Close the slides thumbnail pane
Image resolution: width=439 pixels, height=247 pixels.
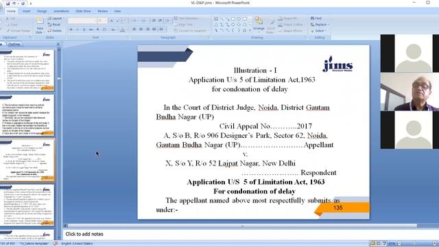[58, 44]
